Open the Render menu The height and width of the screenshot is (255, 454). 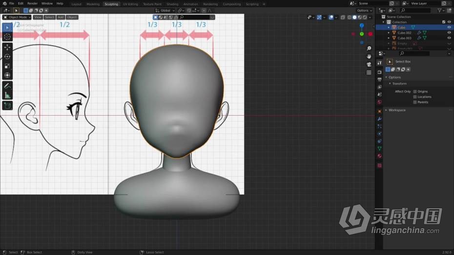[32, 3]
